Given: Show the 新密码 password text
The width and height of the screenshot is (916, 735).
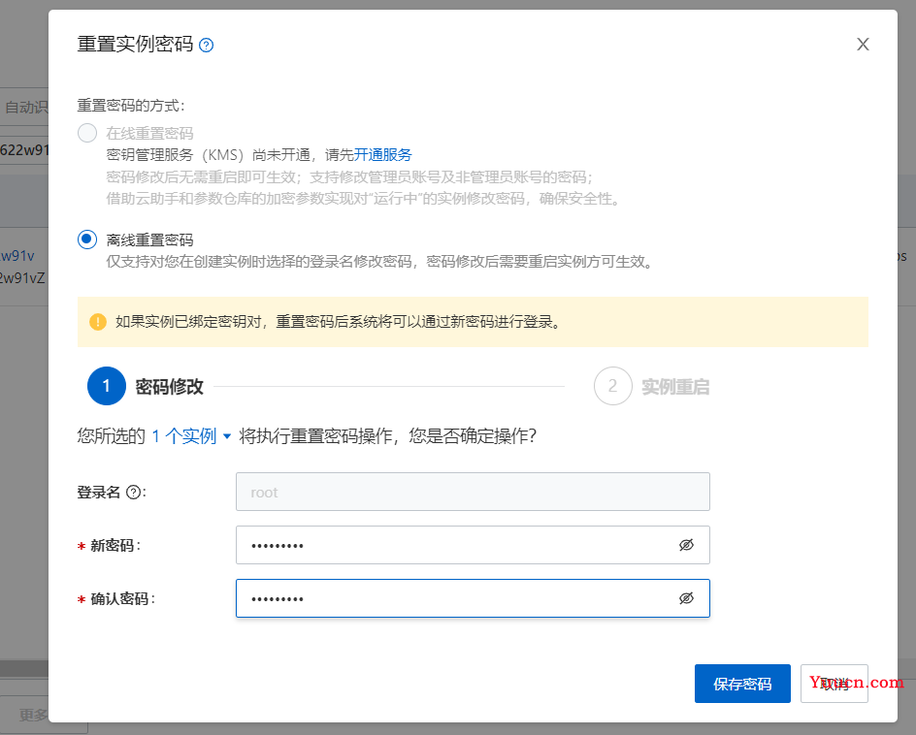Looking at the screenshot, I should (x=686, y=545).
